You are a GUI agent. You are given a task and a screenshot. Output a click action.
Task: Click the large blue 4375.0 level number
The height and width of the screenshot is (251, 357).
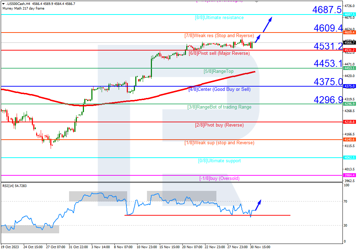[x=328, y=82]
